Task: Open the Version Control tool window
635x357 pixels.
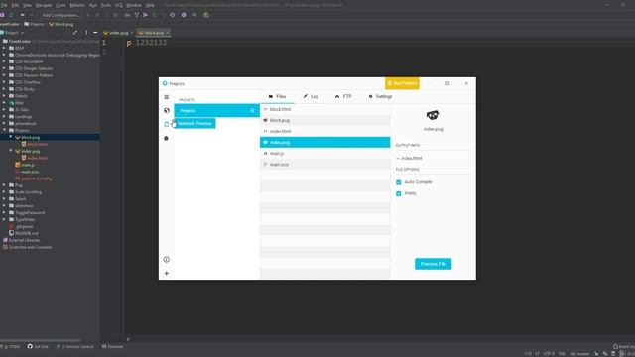Action: point(75,347)
